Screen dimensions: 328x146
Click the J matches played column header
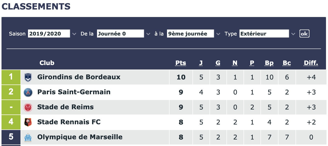201,63
